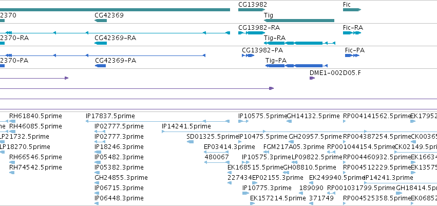This screenshot has height=206, width=437.
Task: Click EST label IP10575.3prime
Action: (267, 157)
